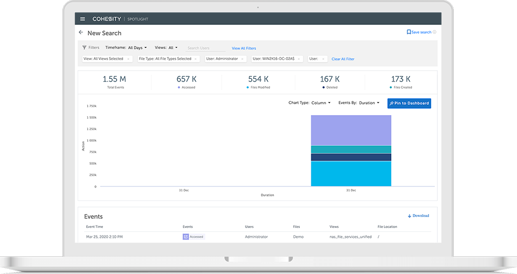Click the Cohesity logo in header
This screenshot has height=274, width=517.
(x=107, y=19)
